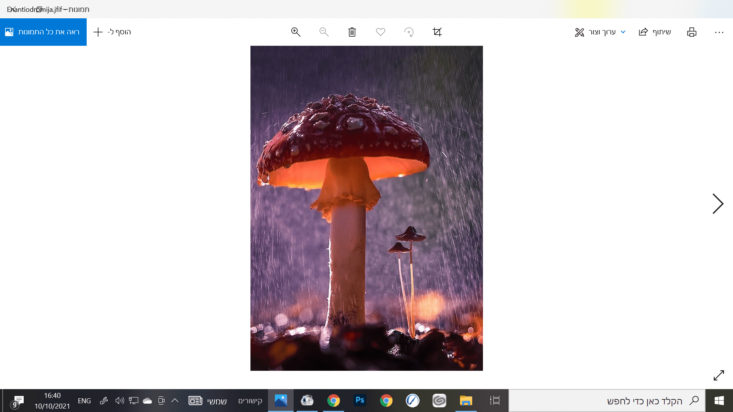Switch the ENG keyboard language indicator
Screen dimensions: 733x412
pyautogui.click(x=84, y=401)
